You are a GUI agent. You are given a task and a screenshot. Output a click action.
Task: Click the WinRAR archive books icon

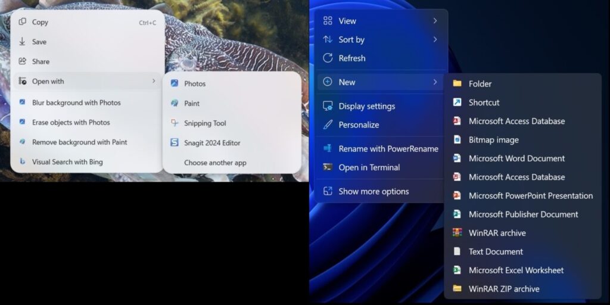click(457, 233)
